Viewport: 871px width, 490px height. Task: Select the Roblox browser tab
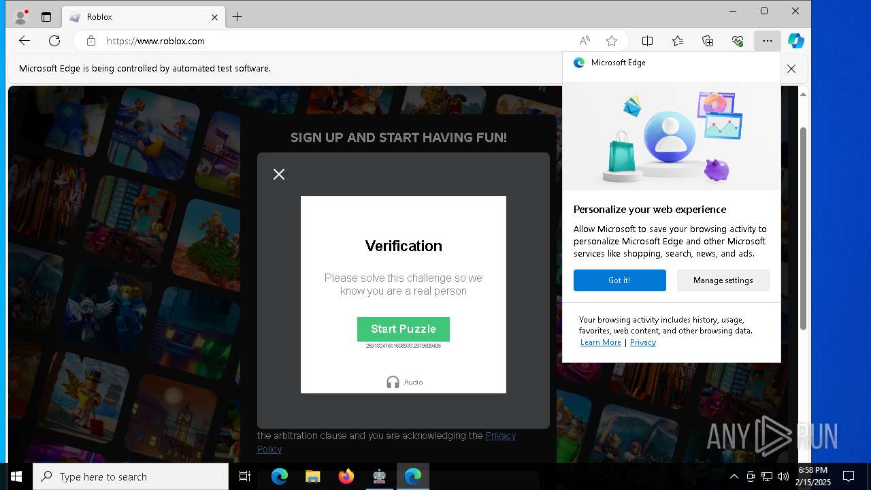pos(143,17)
